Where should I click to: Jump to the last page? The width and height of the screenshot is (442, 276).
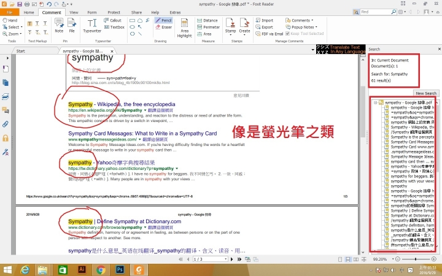(239, 259)
